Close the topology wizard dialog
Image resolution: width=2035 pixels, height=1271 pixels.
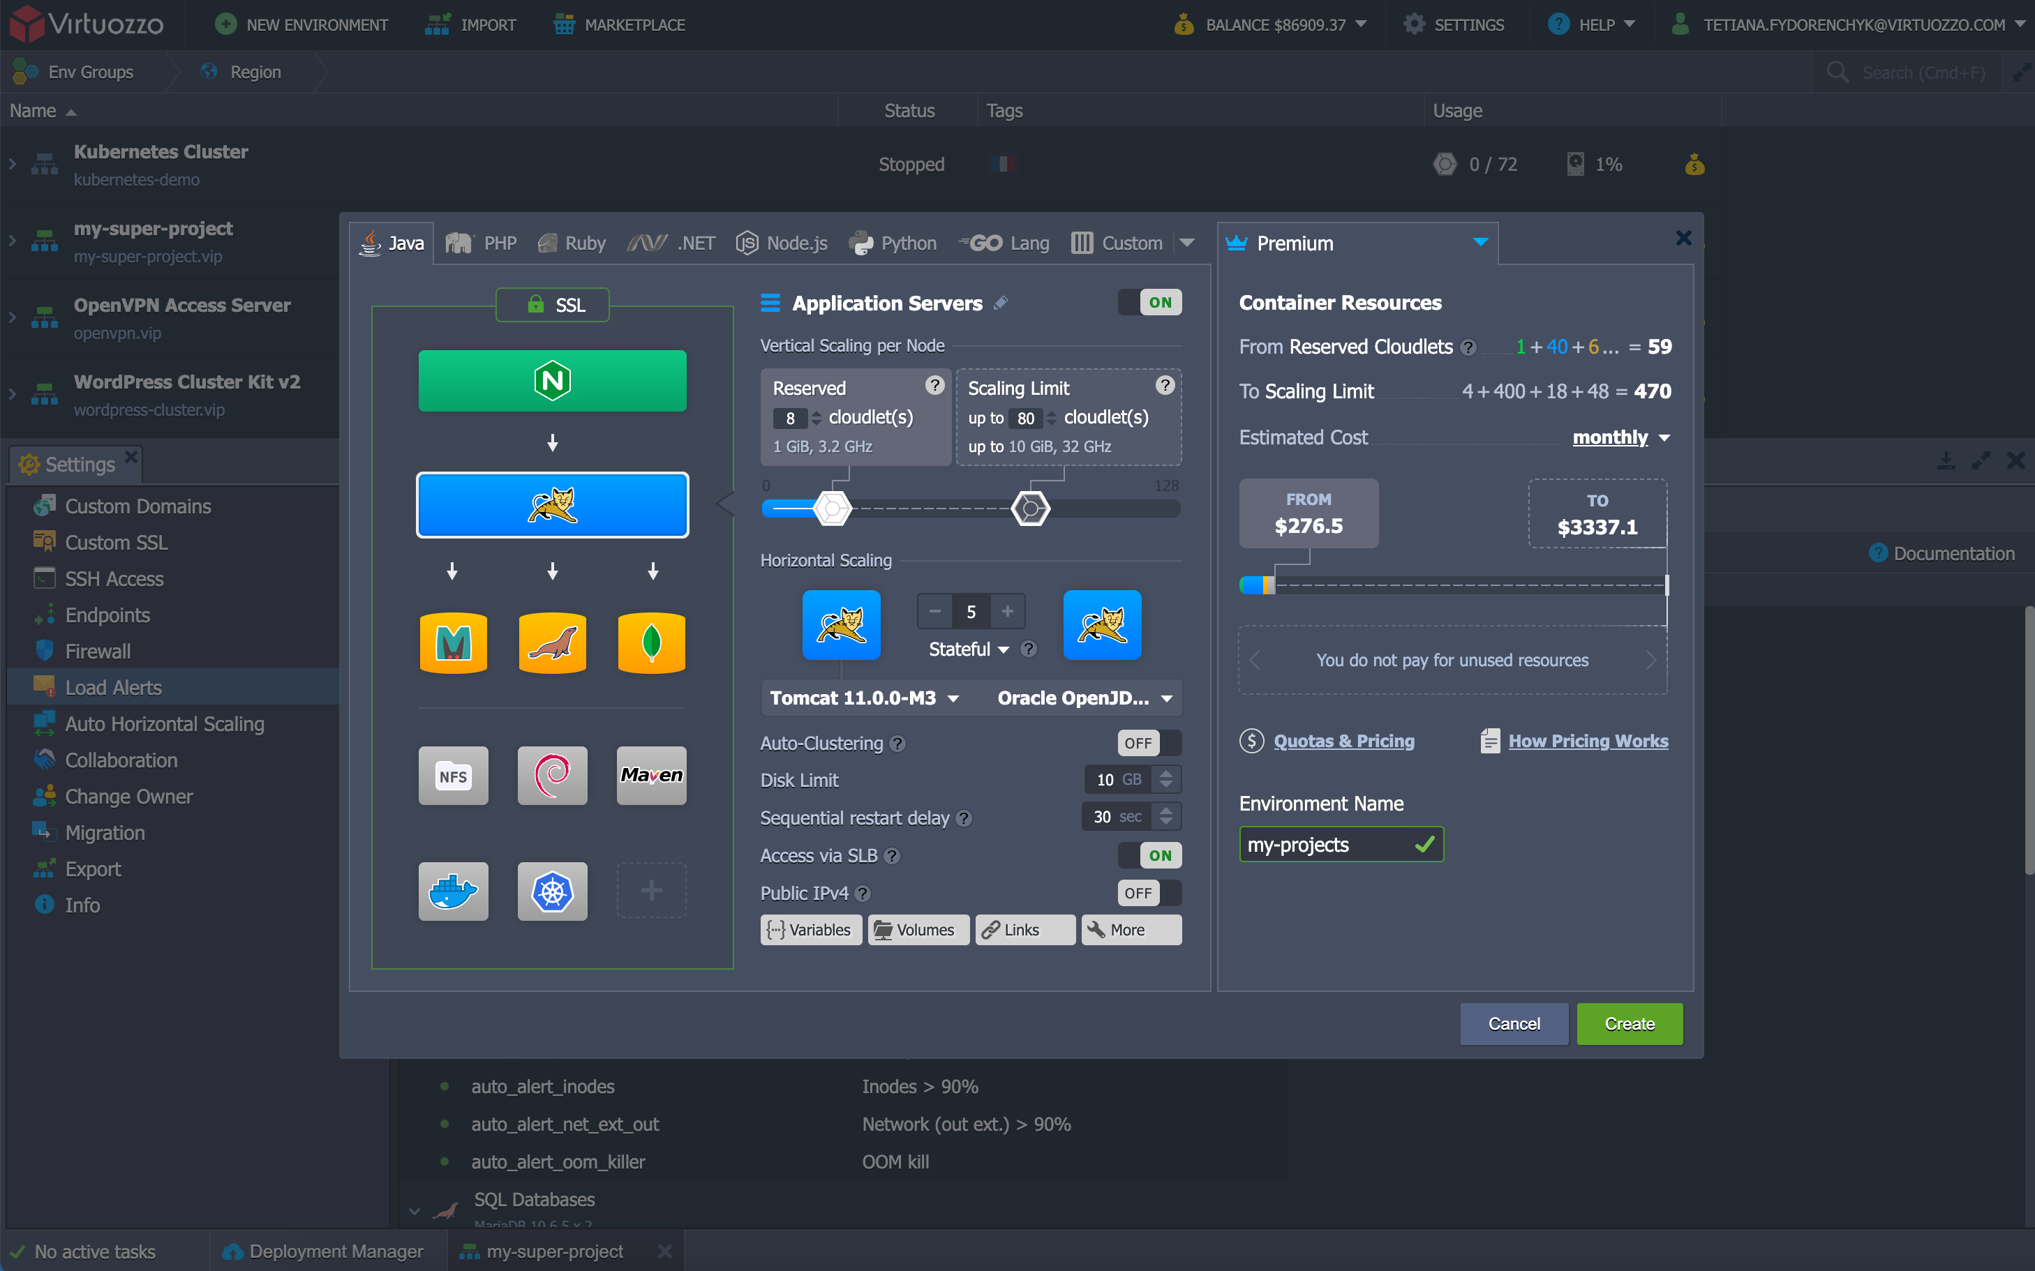pyautogui.click(x=1683, y=239)
